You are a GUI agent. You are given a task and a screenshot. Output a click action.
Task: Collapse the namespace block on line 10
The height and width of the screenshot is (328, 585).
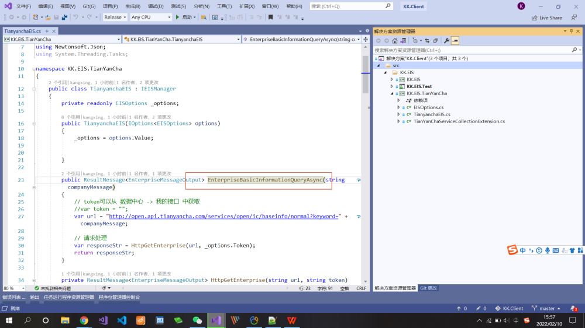[33, 69]
